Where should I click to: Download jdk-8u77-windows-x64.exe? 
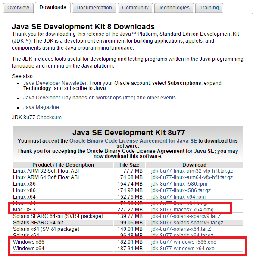pyautogui.click(x=183, y=248)
